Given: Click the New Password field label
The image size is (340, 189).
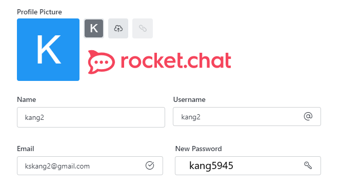Looking at the screenshot, I should (x=198, y=149).
